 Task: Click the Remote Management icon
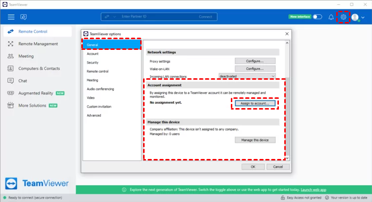[10, 44]
